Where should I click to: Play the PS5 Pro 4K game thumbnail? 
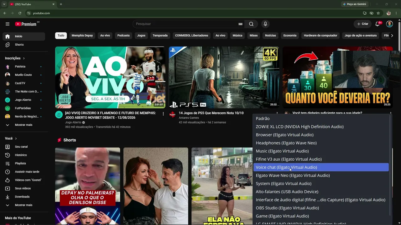tap(224, 77)
